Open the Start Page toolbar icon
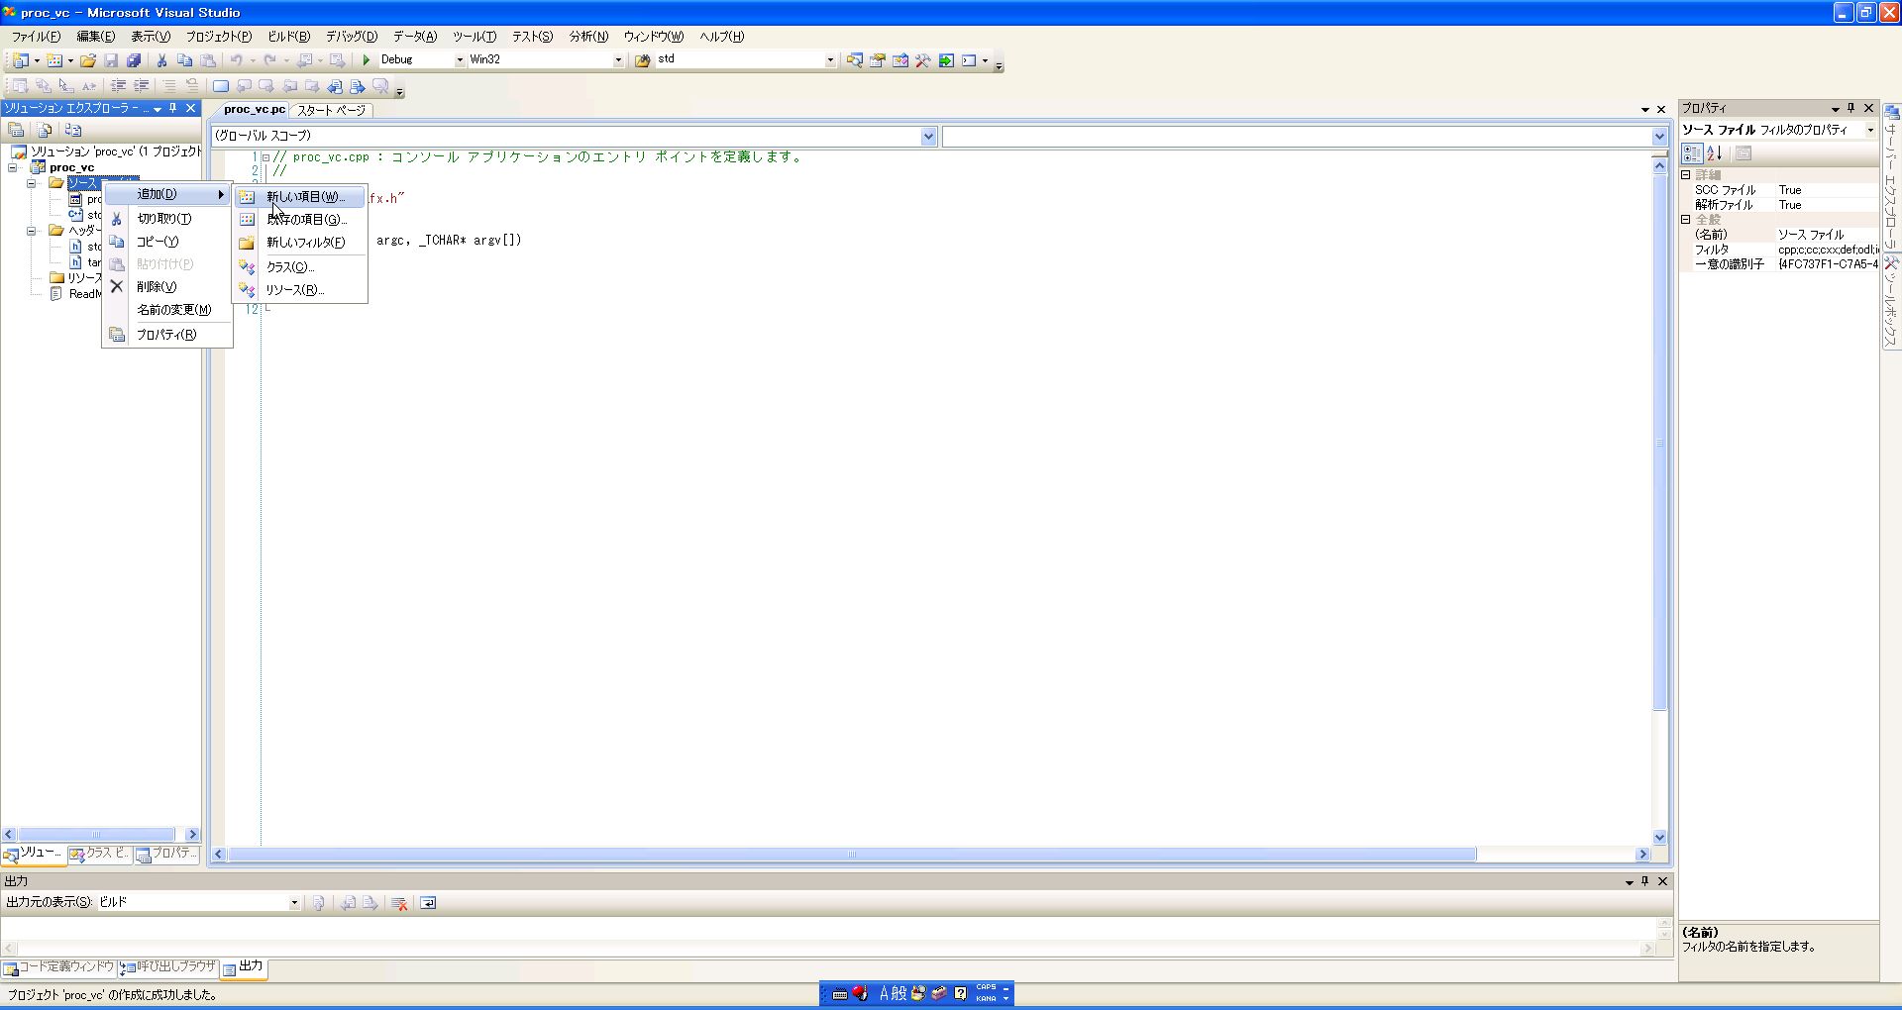Image resolution: width=1902 pixels, height=1010 pixels. (946, 60)
